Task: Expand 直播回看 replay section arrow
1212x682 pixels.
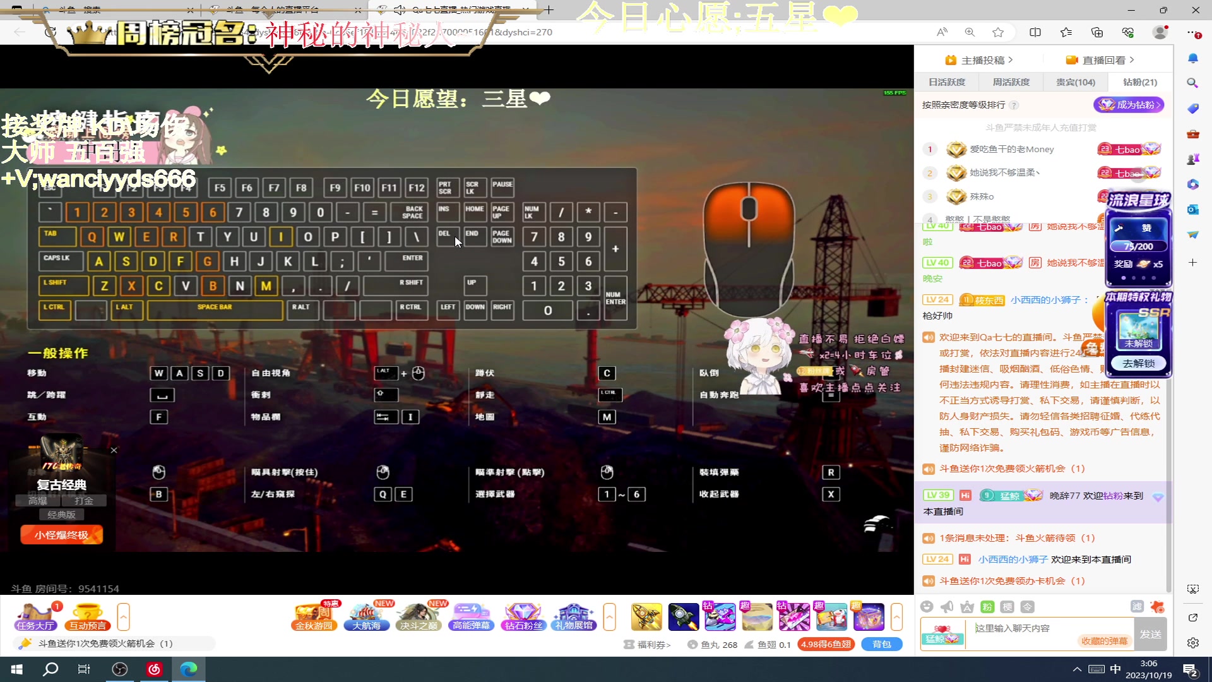Action: pos(1132,60)
